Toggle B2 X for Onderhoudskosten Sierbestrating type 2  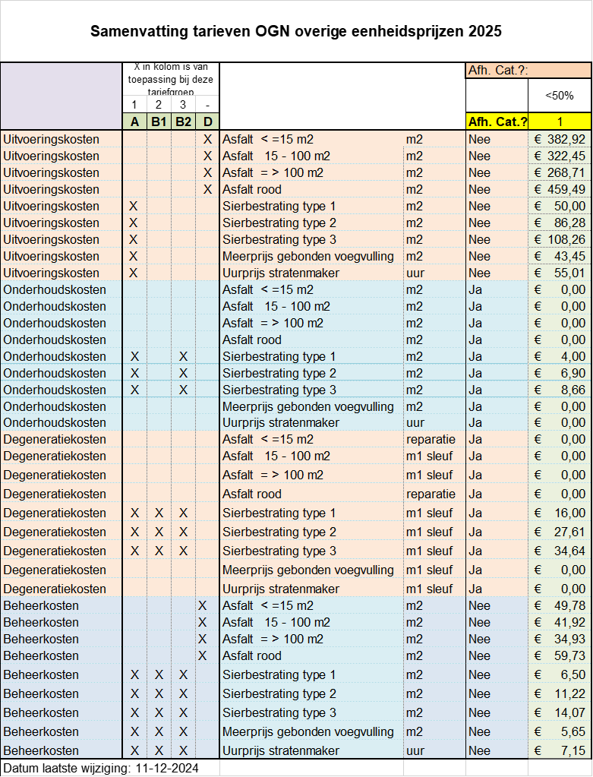coord(183,373)
